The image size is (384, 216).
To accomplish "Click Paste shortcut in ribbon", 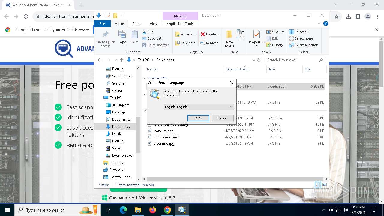I will pos(156,45).
